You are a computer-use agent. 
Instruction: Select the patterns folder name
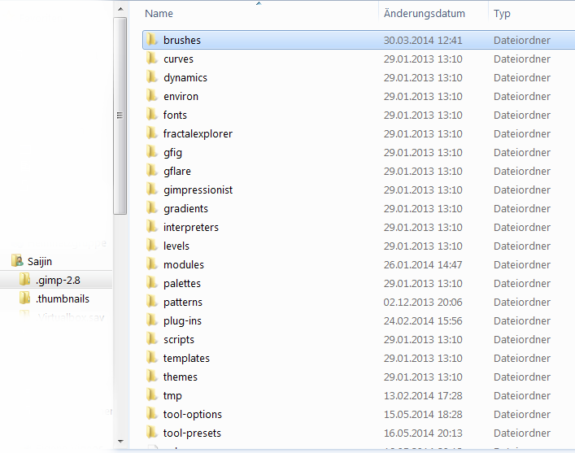tap(183, 303)
